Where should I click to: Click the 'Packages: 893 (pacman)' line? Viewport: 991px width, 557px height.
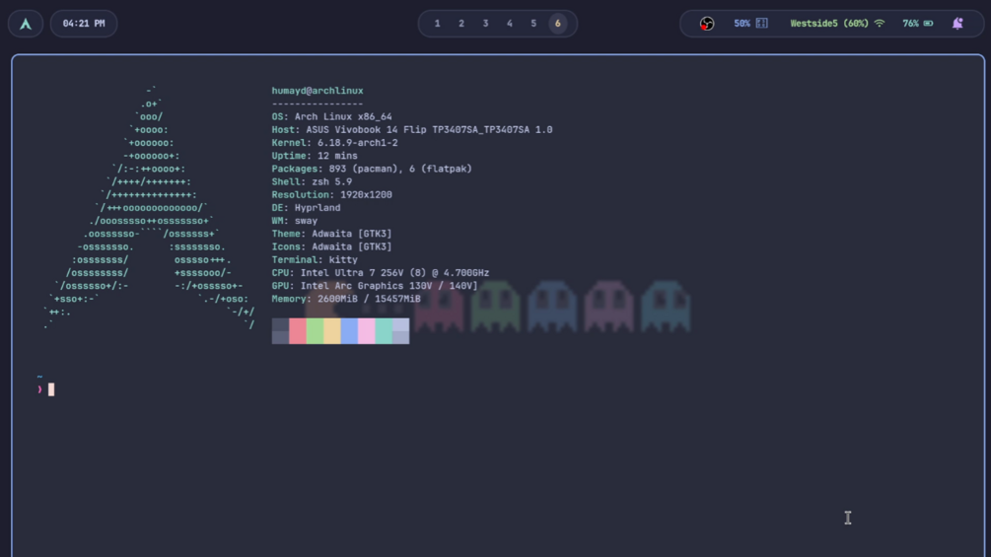372,169
